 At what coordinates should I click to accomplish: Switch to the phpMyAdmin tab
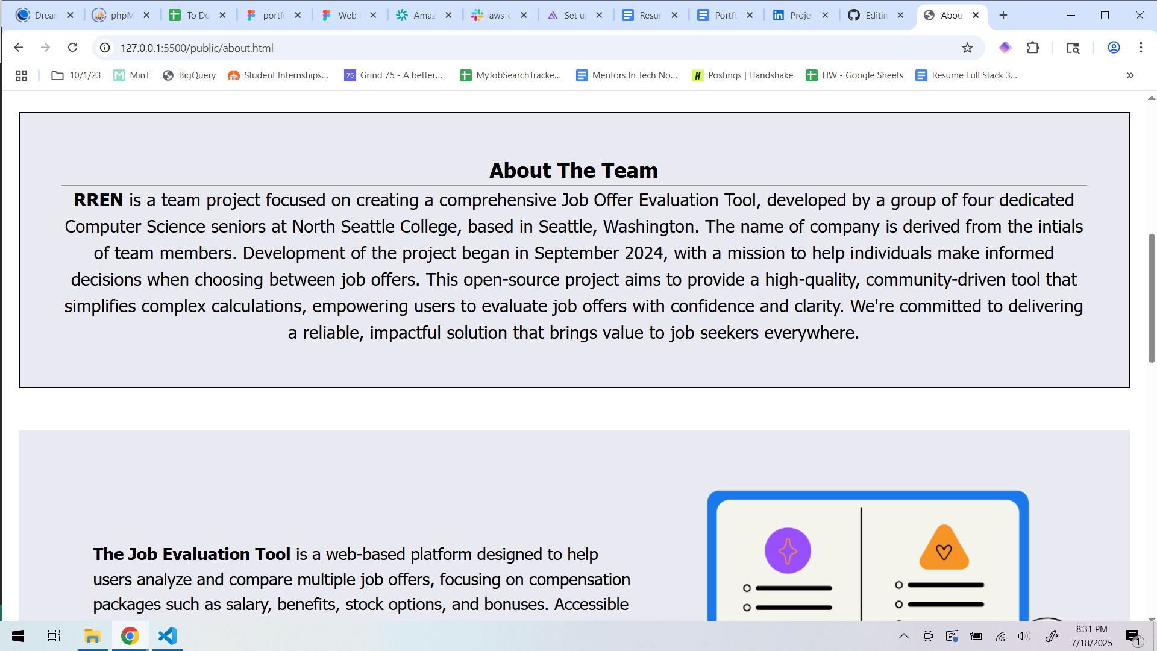[121, 16]
